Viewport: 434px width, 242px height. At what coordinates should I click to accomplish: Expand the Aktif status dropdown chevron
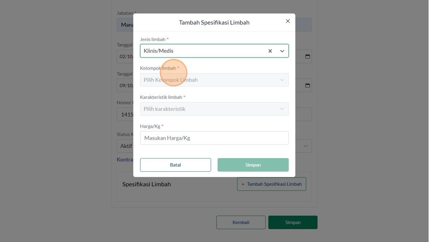pos(305,146)
